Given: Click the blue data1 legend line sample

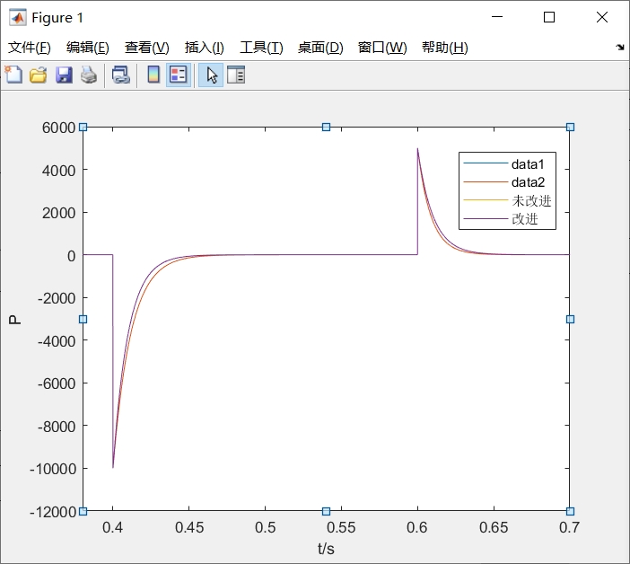Looking at the screenshot, I should click(x=486, y=163).
